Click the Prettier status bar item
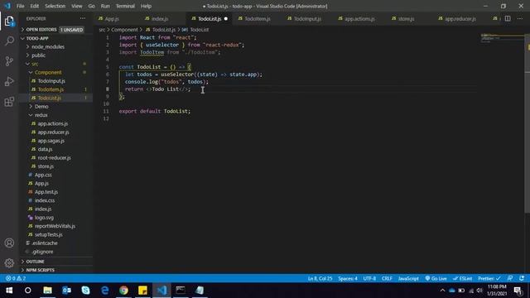The height and width of the screenshot is (298, 530). tap(489, 278)
